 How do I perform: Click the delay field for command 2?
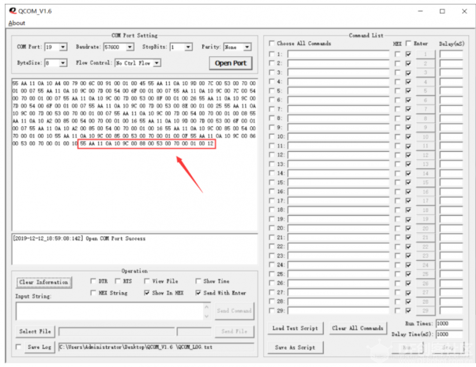[451, 63]
